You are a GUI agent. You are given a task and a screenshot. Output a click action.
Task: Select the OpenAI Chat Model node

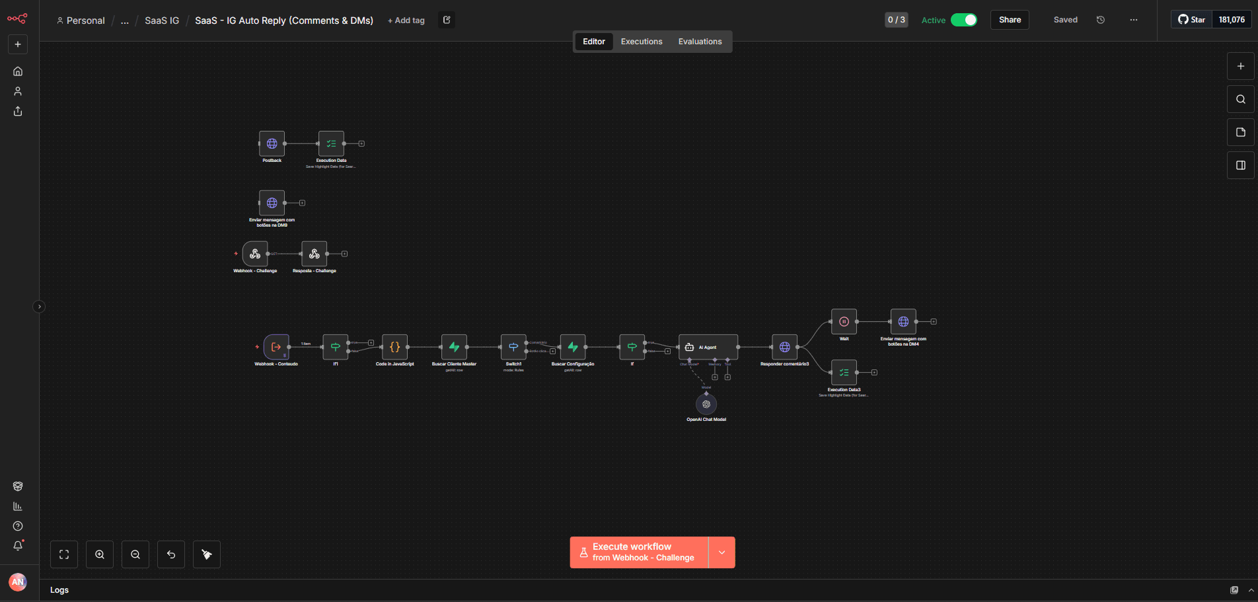tap(706, 404)
